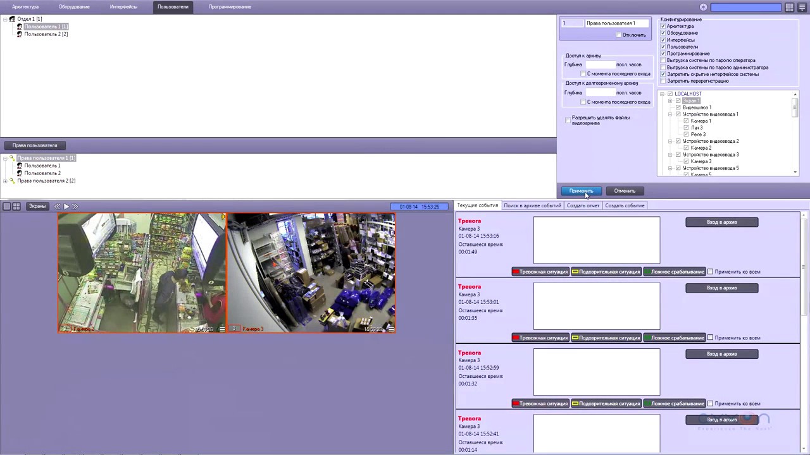Uncheck the Архитектура configuration checkbox
This screenshot has height=455, width=810.
(663, 26)
